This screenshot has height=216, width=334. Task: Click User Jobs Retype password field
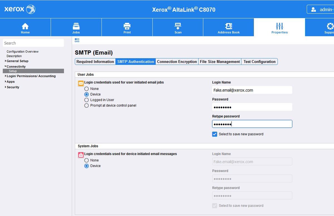[x=252, y=124]
